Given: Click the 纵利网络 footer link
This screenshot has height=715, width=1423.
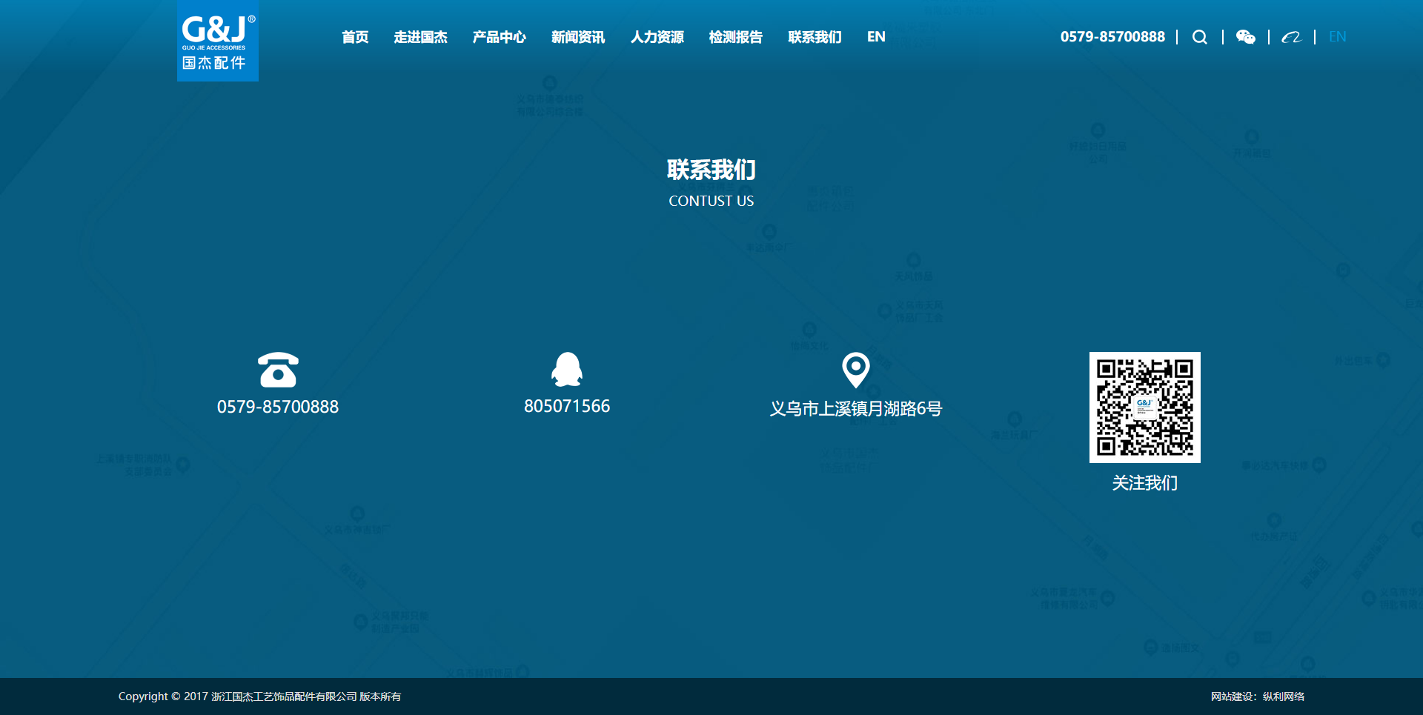Looking at the screenshot, I should pyautogui.click(x=1284, y=696).
